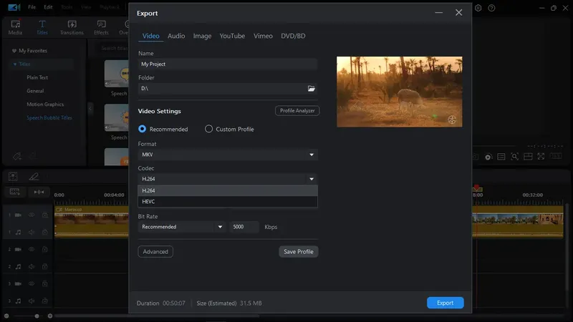Open the Titles room

click(42, 27)
